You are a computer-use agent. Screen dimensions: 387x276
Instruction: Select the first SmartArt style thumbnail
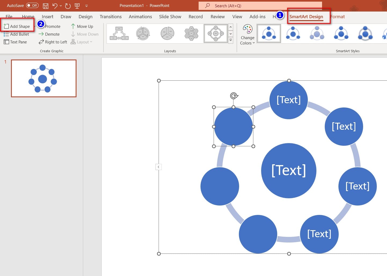[269, 33]
